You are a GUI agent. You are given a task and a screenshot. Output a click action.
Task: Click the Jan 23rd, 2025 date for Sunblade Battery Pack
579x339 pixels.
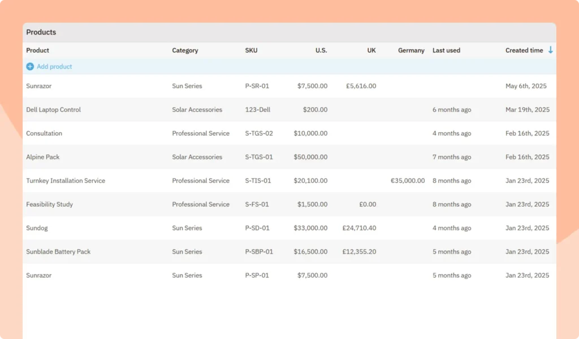coord(528,252)
